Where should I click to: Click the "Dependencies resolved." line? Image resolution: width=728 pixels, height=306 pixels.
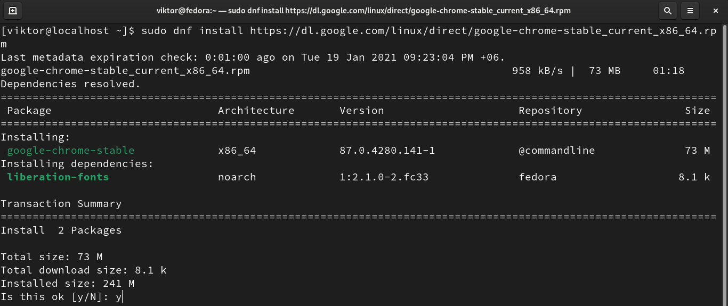(x=71, y=84)
